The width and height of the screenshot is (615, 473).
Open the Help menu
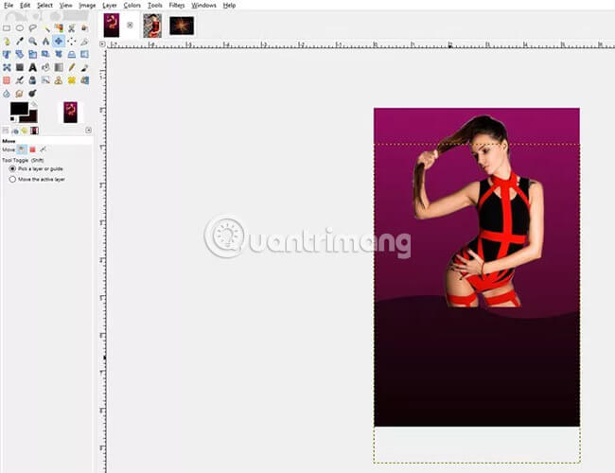coord(229,5)
